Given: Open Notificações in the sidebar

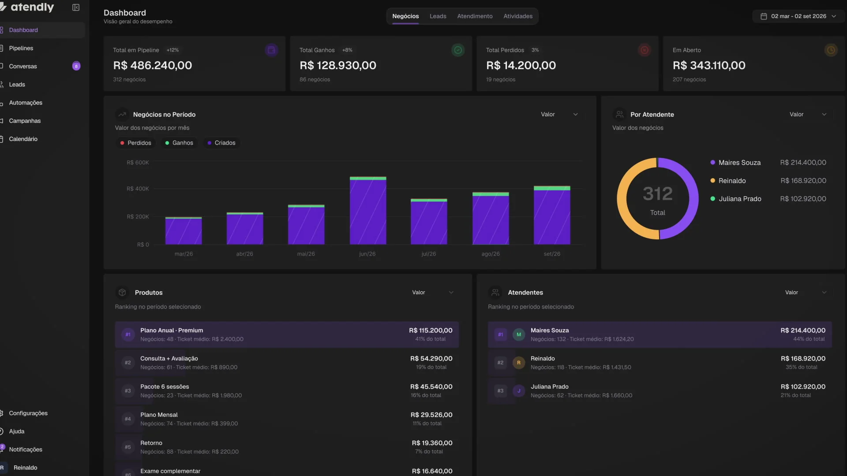Looking at the screenshot, I should coord(42,450).
